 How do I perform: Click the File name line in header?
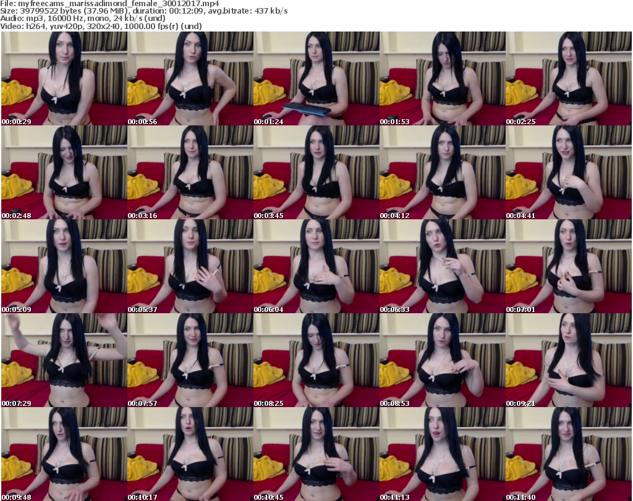[x=110, y=4]
